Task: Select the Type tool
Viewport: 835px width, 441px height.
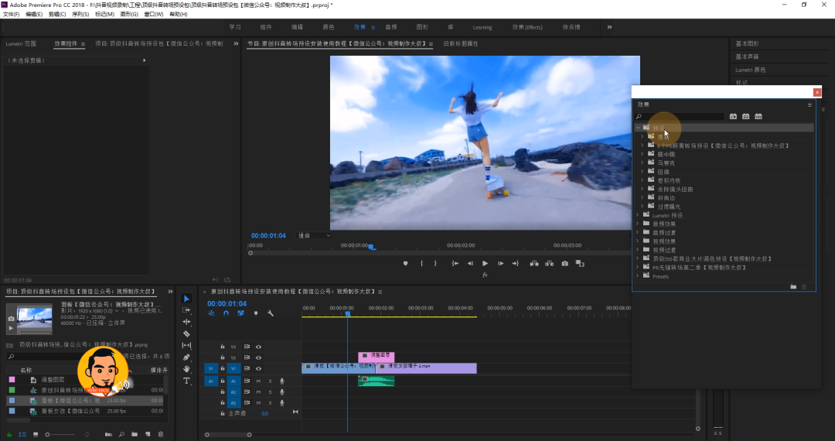Action: [186, 381]
